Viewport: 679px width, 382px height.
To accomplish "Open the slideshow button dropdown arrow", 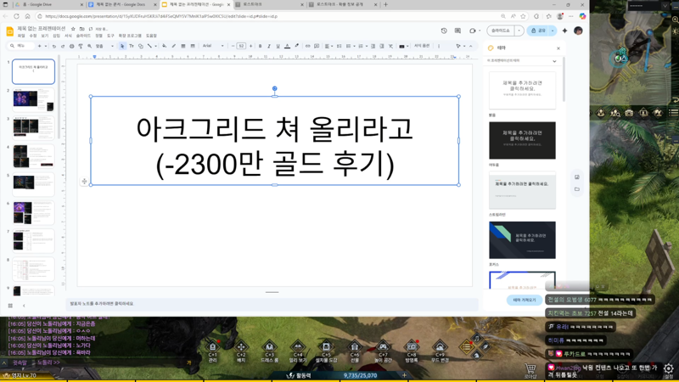I will coord(519,31).
